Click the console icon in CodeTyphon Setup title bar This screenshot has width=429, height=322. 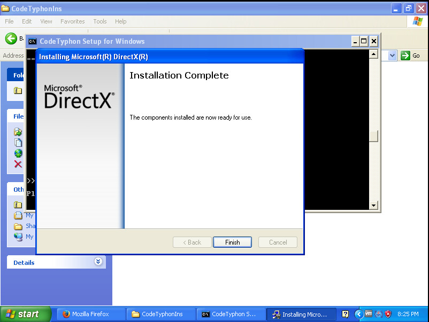pos(32,41)
